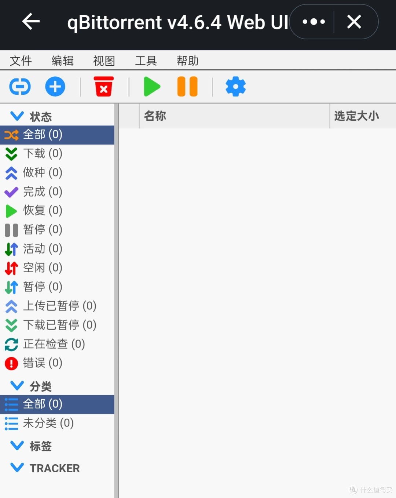
Task: Select the 下载已暂停 (0) filter
Action: (57, 326)
